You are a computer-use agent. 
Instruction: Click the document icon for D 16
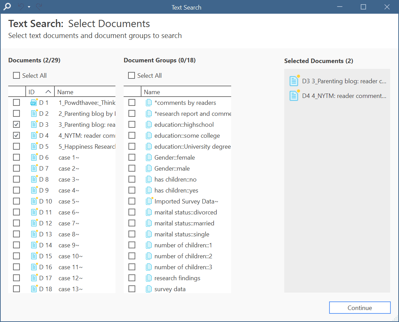(34, 267)
